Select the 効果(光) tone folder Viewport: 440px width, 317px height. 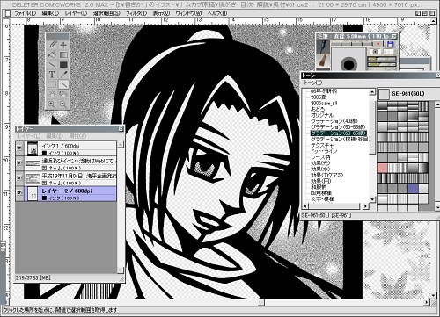pyautogui.click(x=320, y=163)
